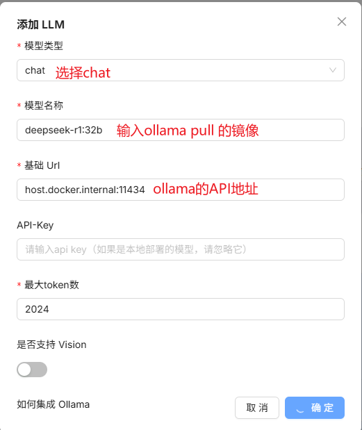The height and width of the screenshot is (430, 362).
Task: Click the 确定 button
Action: [315, 408]
